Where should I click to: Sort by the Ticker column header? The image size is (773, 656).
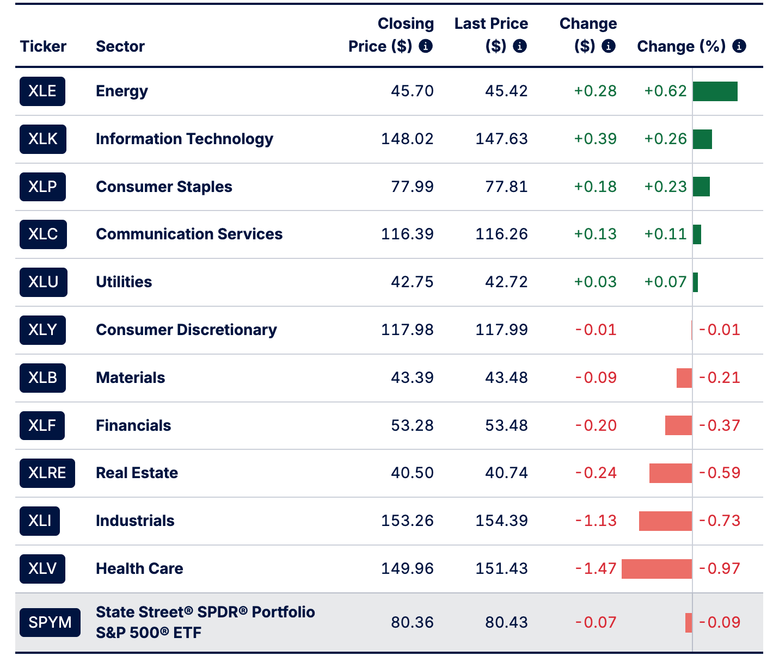coord(43,47)
